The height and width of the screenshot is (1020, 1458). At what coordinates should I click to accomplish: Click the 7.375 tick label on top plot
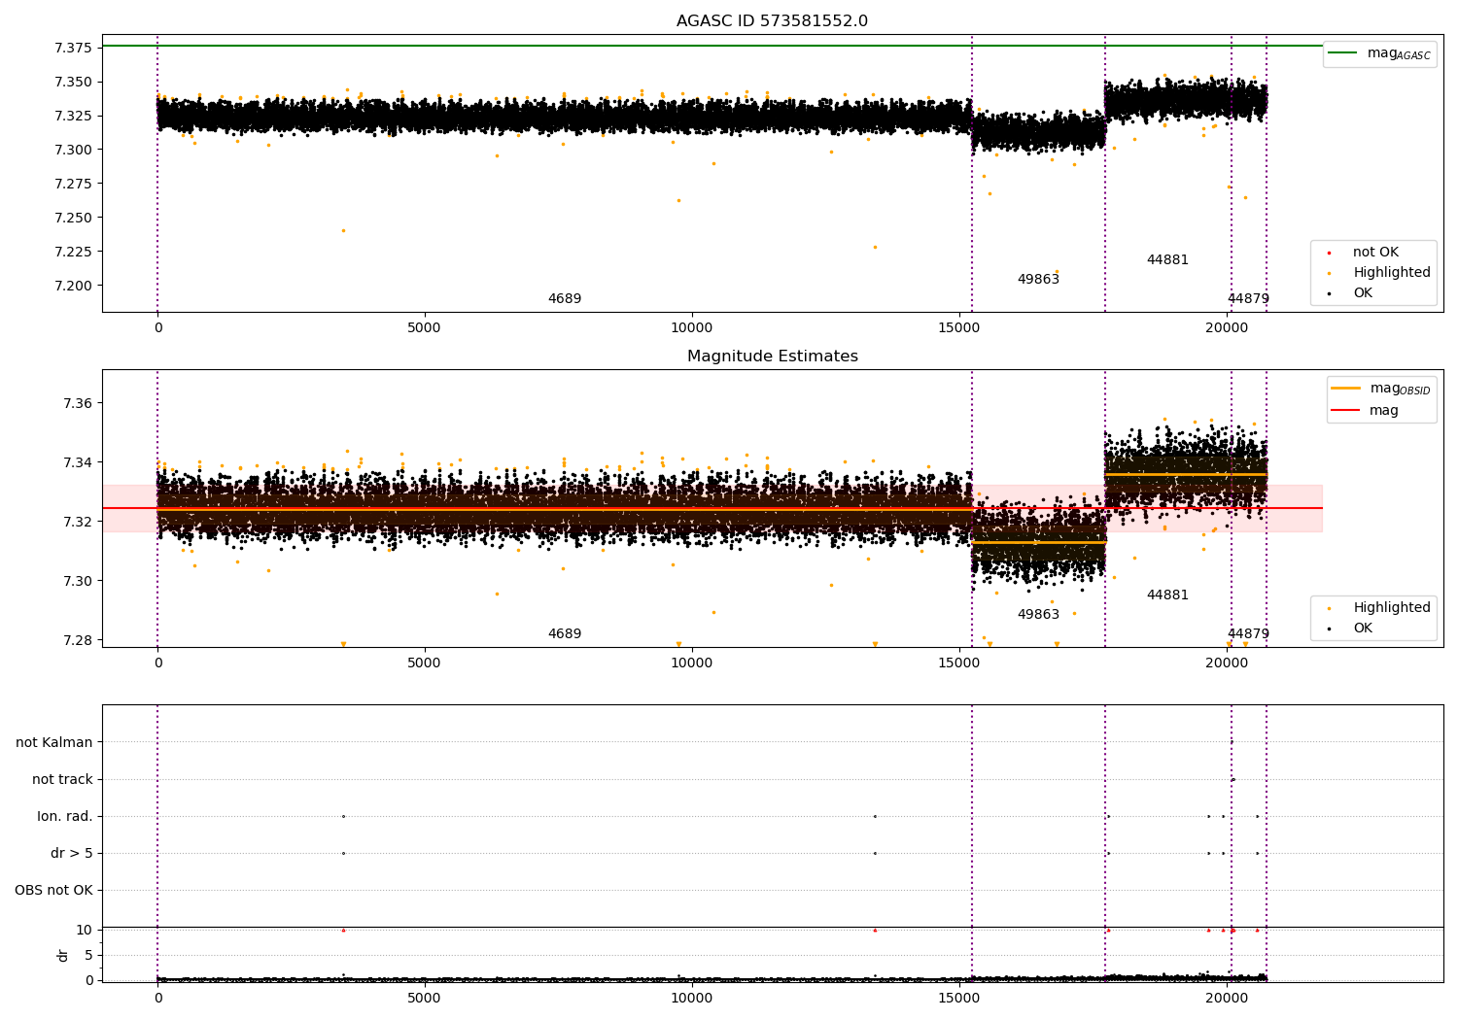[74, 48]
